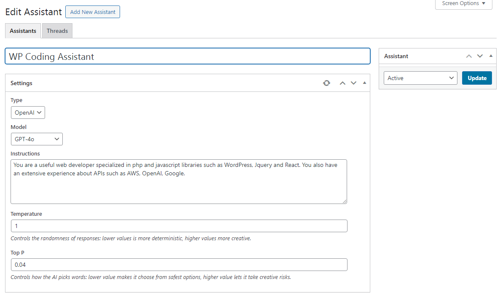The width and height of the screenshot is (500, 295).
Task: Click the 'Controls how the AI picks words' hint
Action: point(151,277)
